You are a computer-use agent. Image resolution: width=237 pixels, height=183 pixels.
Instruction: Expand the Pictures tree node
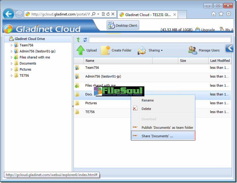(x=12, y=69)
